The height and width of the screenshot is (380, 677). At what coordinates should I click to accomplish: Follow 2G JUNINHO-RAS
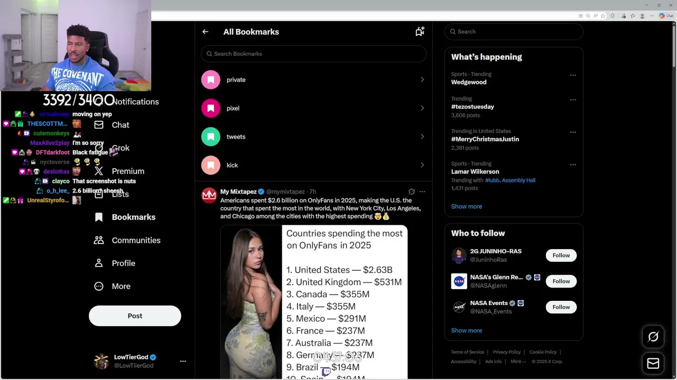coord(561,255)
